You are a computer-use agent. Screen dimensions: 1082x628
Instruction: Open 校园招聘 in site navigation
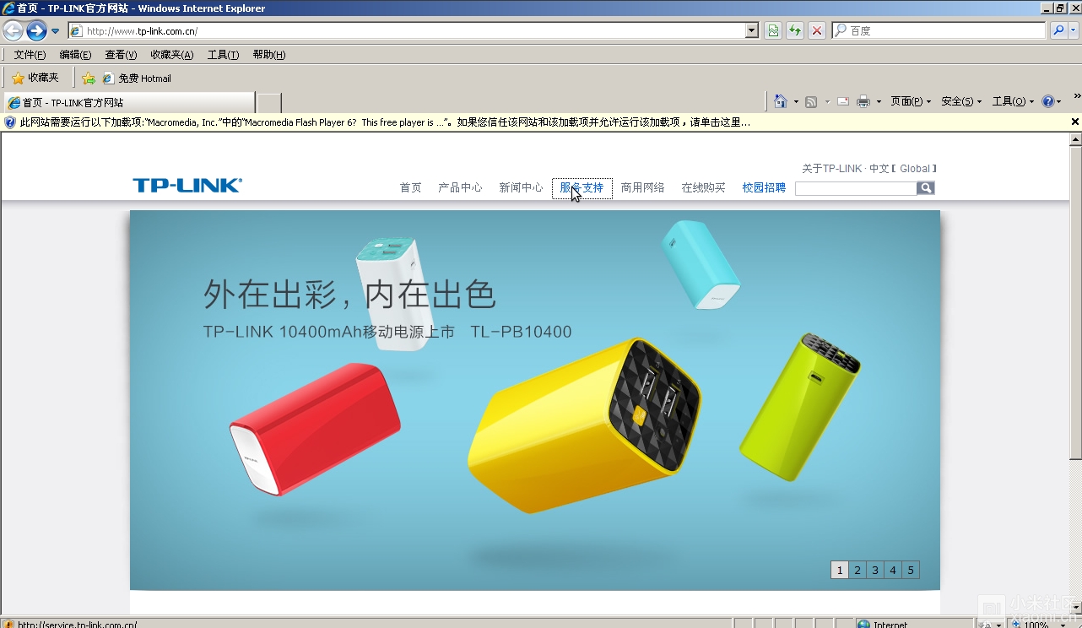click(764, 187)
